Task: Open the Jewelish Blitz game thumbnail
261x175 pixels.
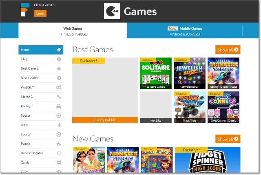Action: (190, 73)
